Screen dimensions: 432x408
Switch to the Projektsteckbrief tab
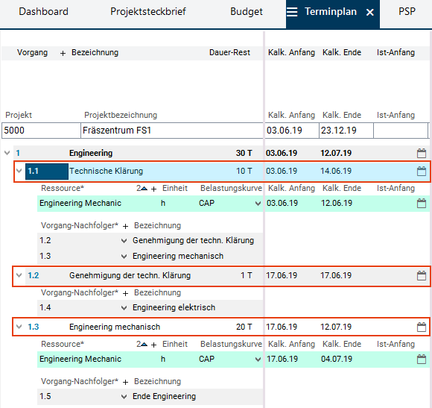point(148,12)
